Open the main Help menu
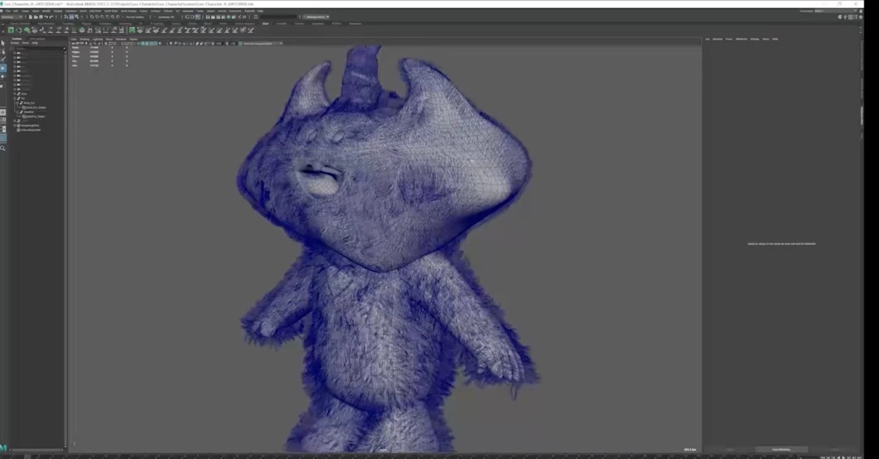The image size is (879, 459). [x=260, y=11]
